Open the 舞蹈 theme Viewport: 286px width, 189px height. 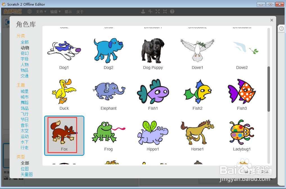[25, 103]
